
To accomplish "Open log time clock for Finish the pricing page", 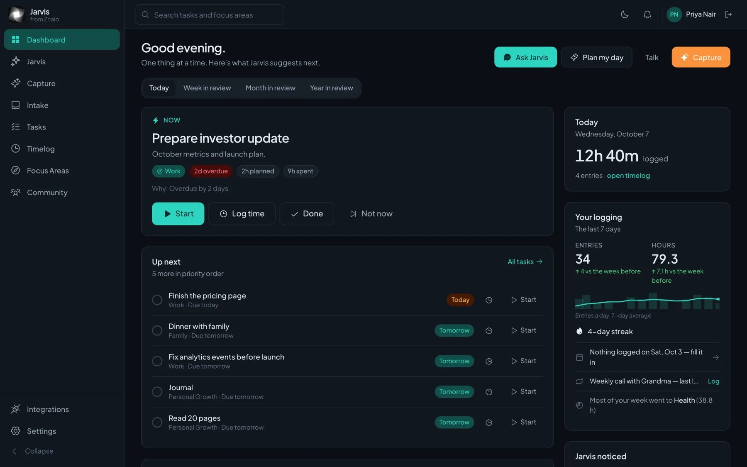I will coord(489,300).
